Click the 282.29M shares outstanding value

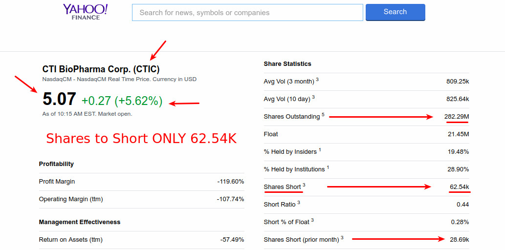click(457, 117)
